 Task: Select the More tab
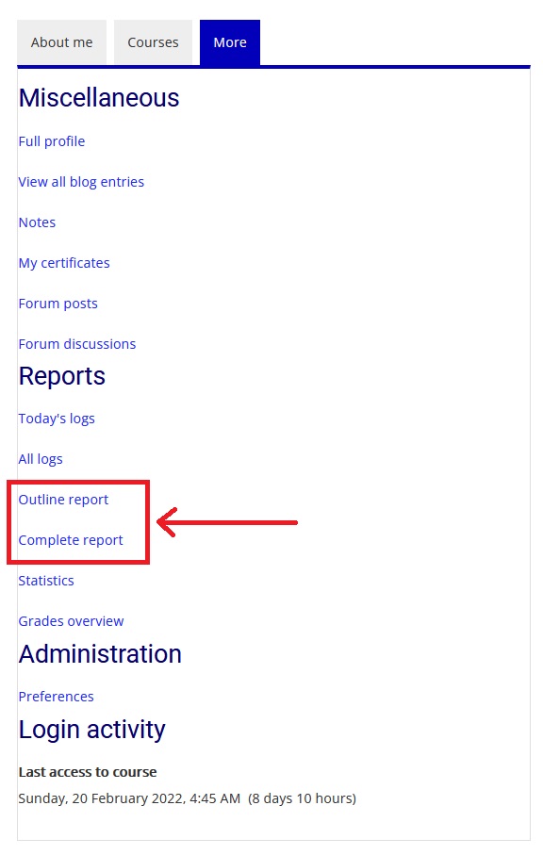coord(229,42)
